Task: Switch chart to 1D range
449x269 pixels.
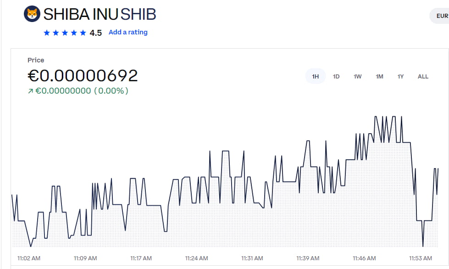Action: (336, 77)
